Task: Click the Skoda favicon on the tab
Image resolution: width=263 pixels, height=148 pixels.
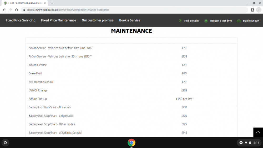Action: 5,3
